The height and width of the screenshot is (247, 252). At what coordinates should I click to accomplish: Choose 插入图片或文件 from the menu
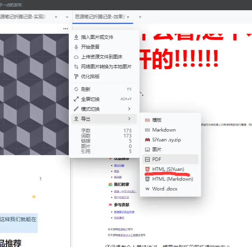point(104,37)
